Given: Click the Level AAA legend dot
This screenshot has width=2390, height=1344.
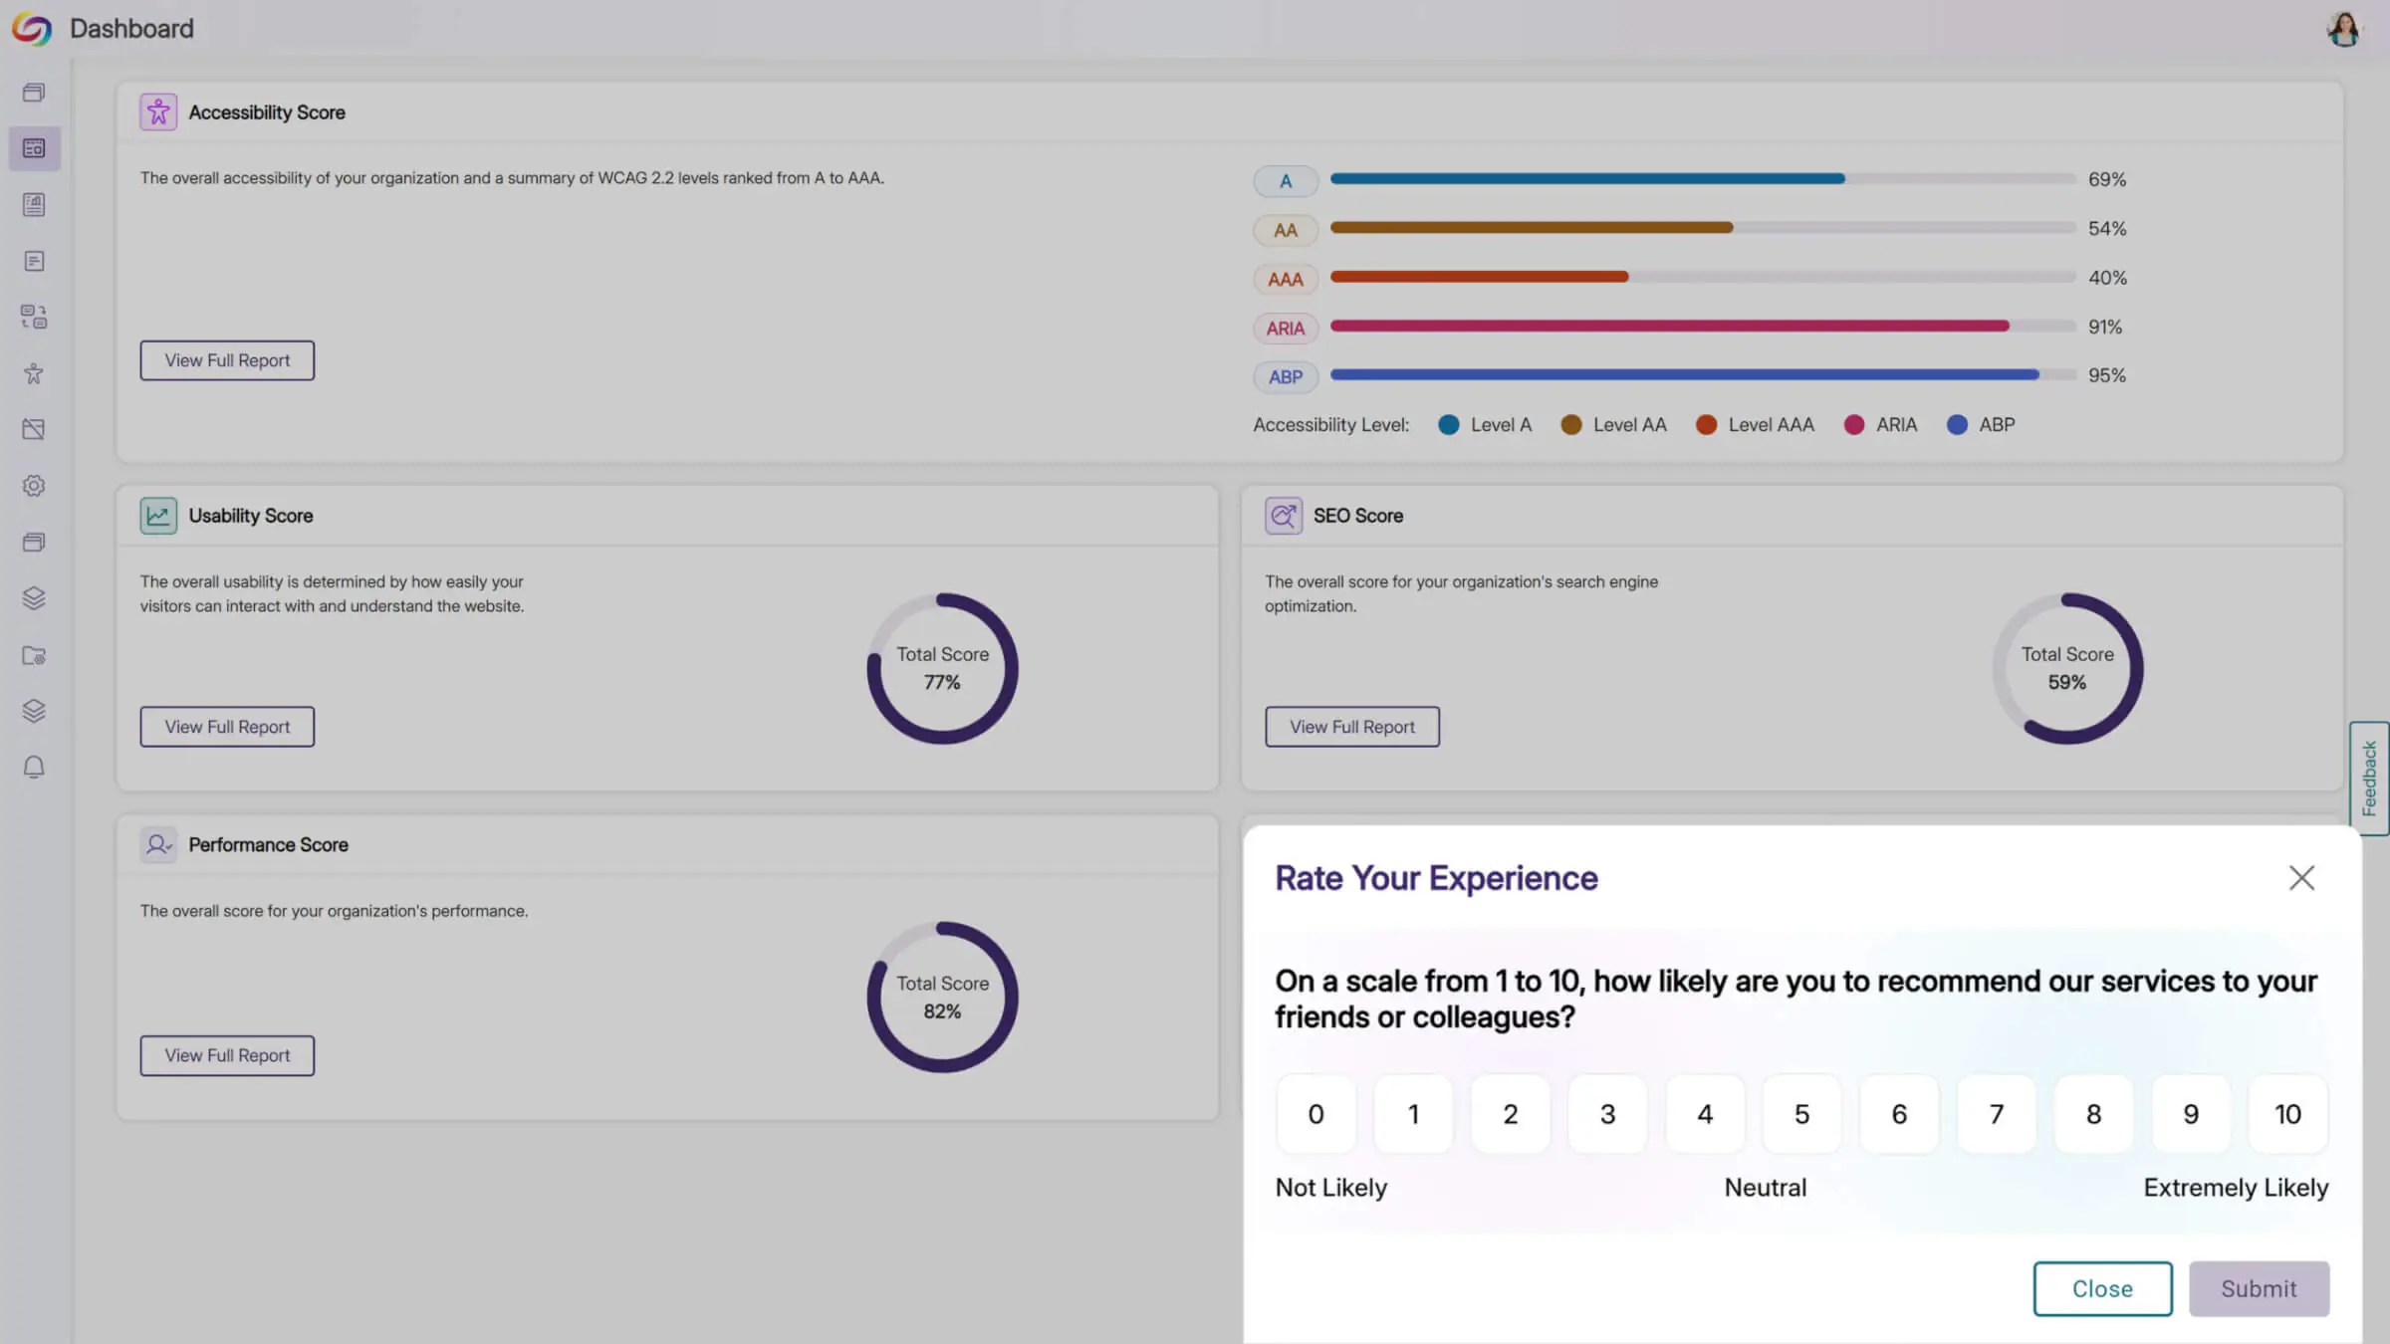Looking at the screenshot, I should click(1706, 425).
